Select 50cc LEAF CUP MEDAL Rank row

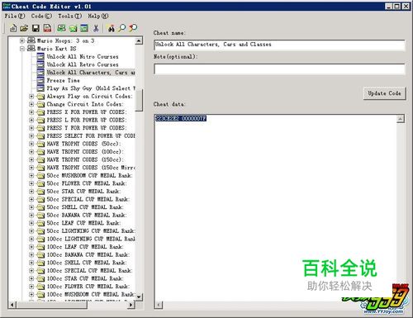pos(83,223)
